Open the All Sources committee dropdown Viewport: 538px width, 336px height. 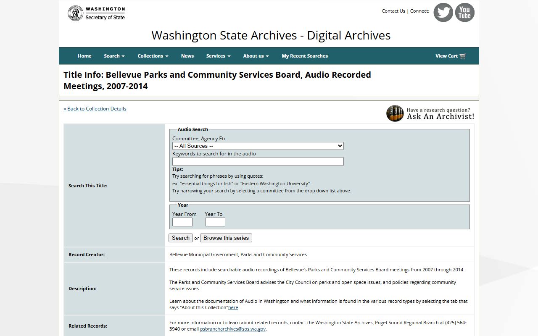[x=258, y=146]
